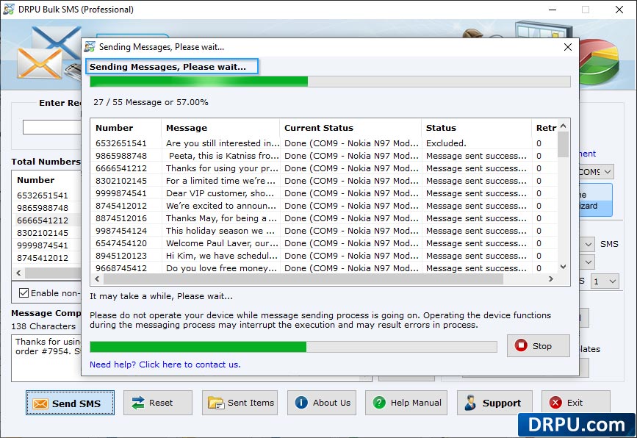The image size is (637, 438).
Task: Open the dropdown next to SMS label
Action: click(x=589, y=244)
